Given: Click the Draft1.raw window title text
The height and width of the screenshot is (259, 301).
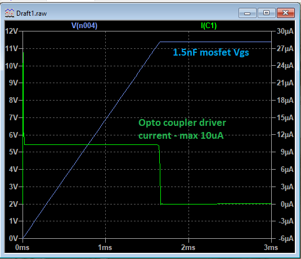Looking at the screenshot, I should pyautogui.click(x=32, y=13).
